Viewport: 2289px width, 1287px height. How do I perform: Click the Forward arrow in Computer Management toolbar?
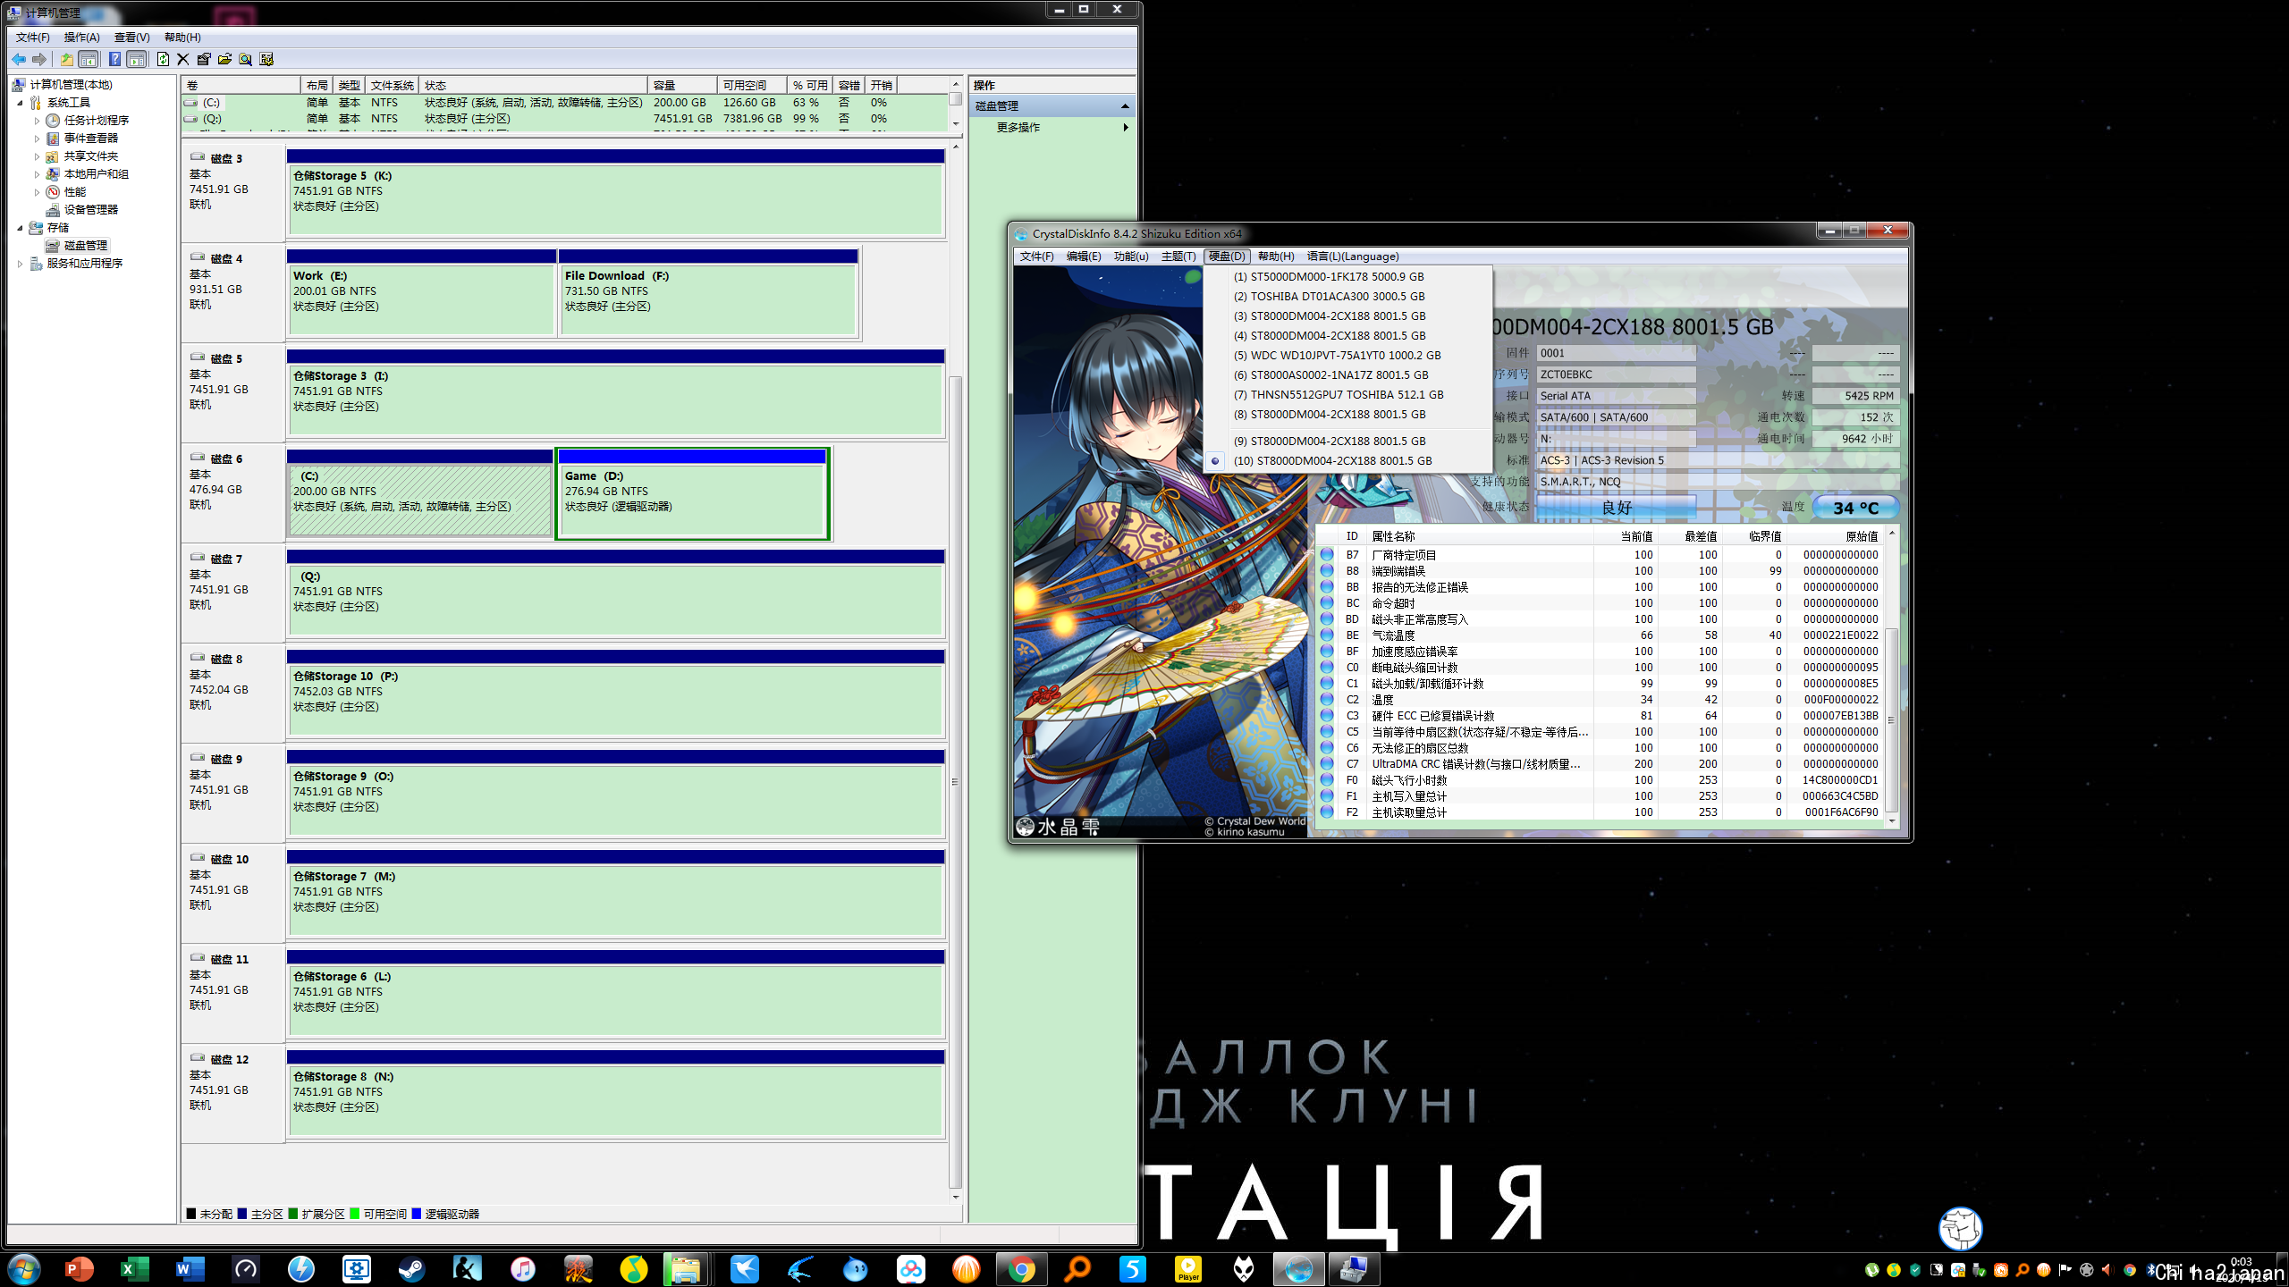(x=39, y=59)
